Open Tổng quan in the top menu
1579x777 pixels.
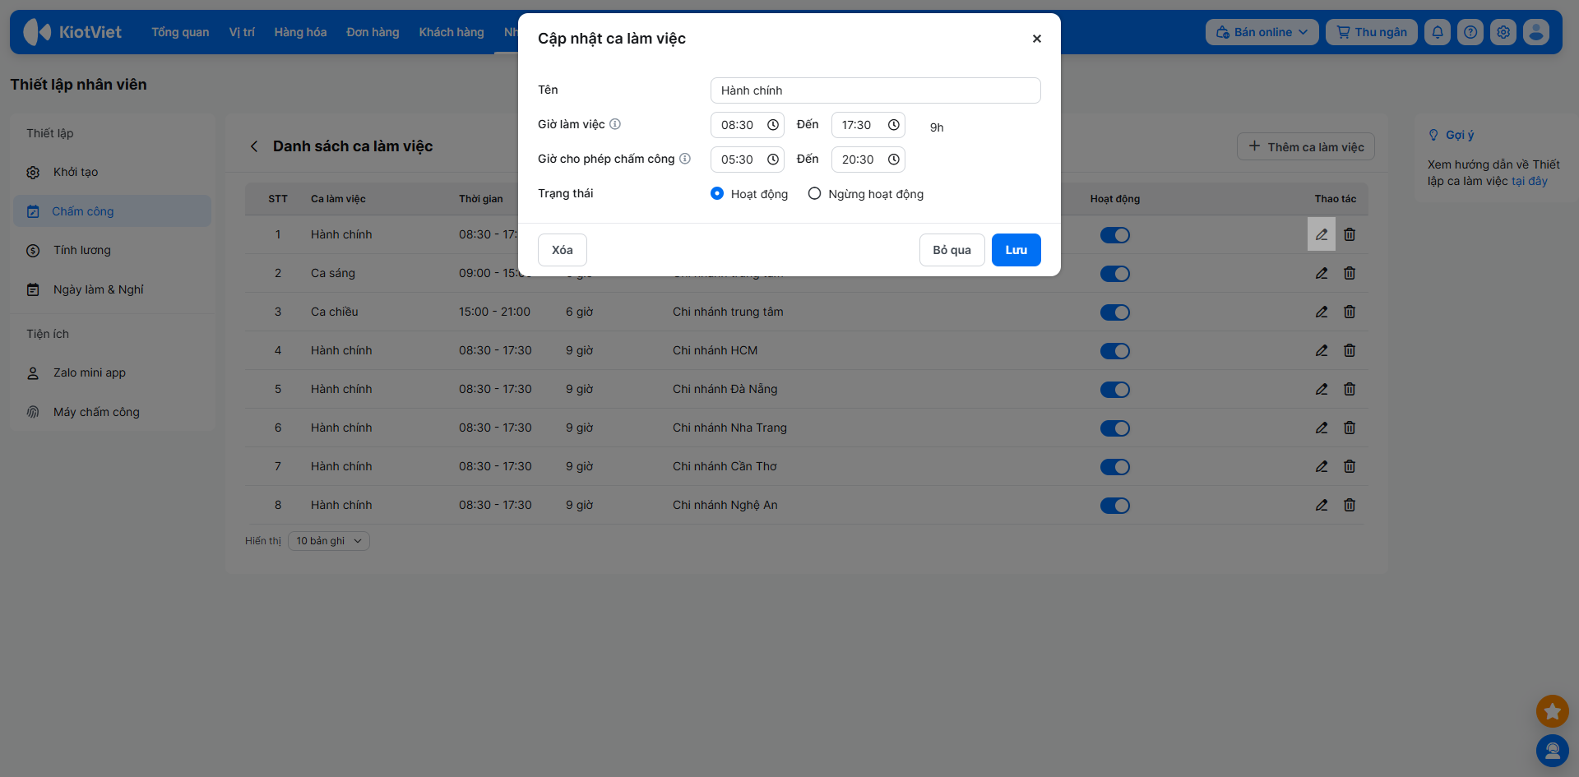180,32
